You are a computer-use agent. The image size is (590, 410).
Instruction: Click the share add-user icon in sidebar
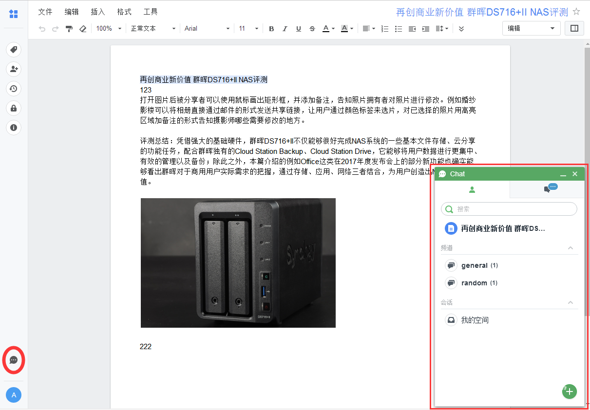click(14, 69)
